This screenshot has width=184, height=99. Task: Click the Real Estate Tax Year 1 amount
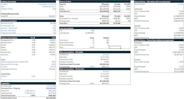[52, 69]
